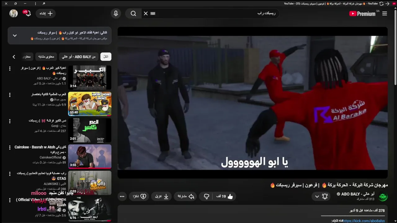The height and width of the screenshot is (223, 397).
Task: Click main video player to pause
Action: [252, 103]
